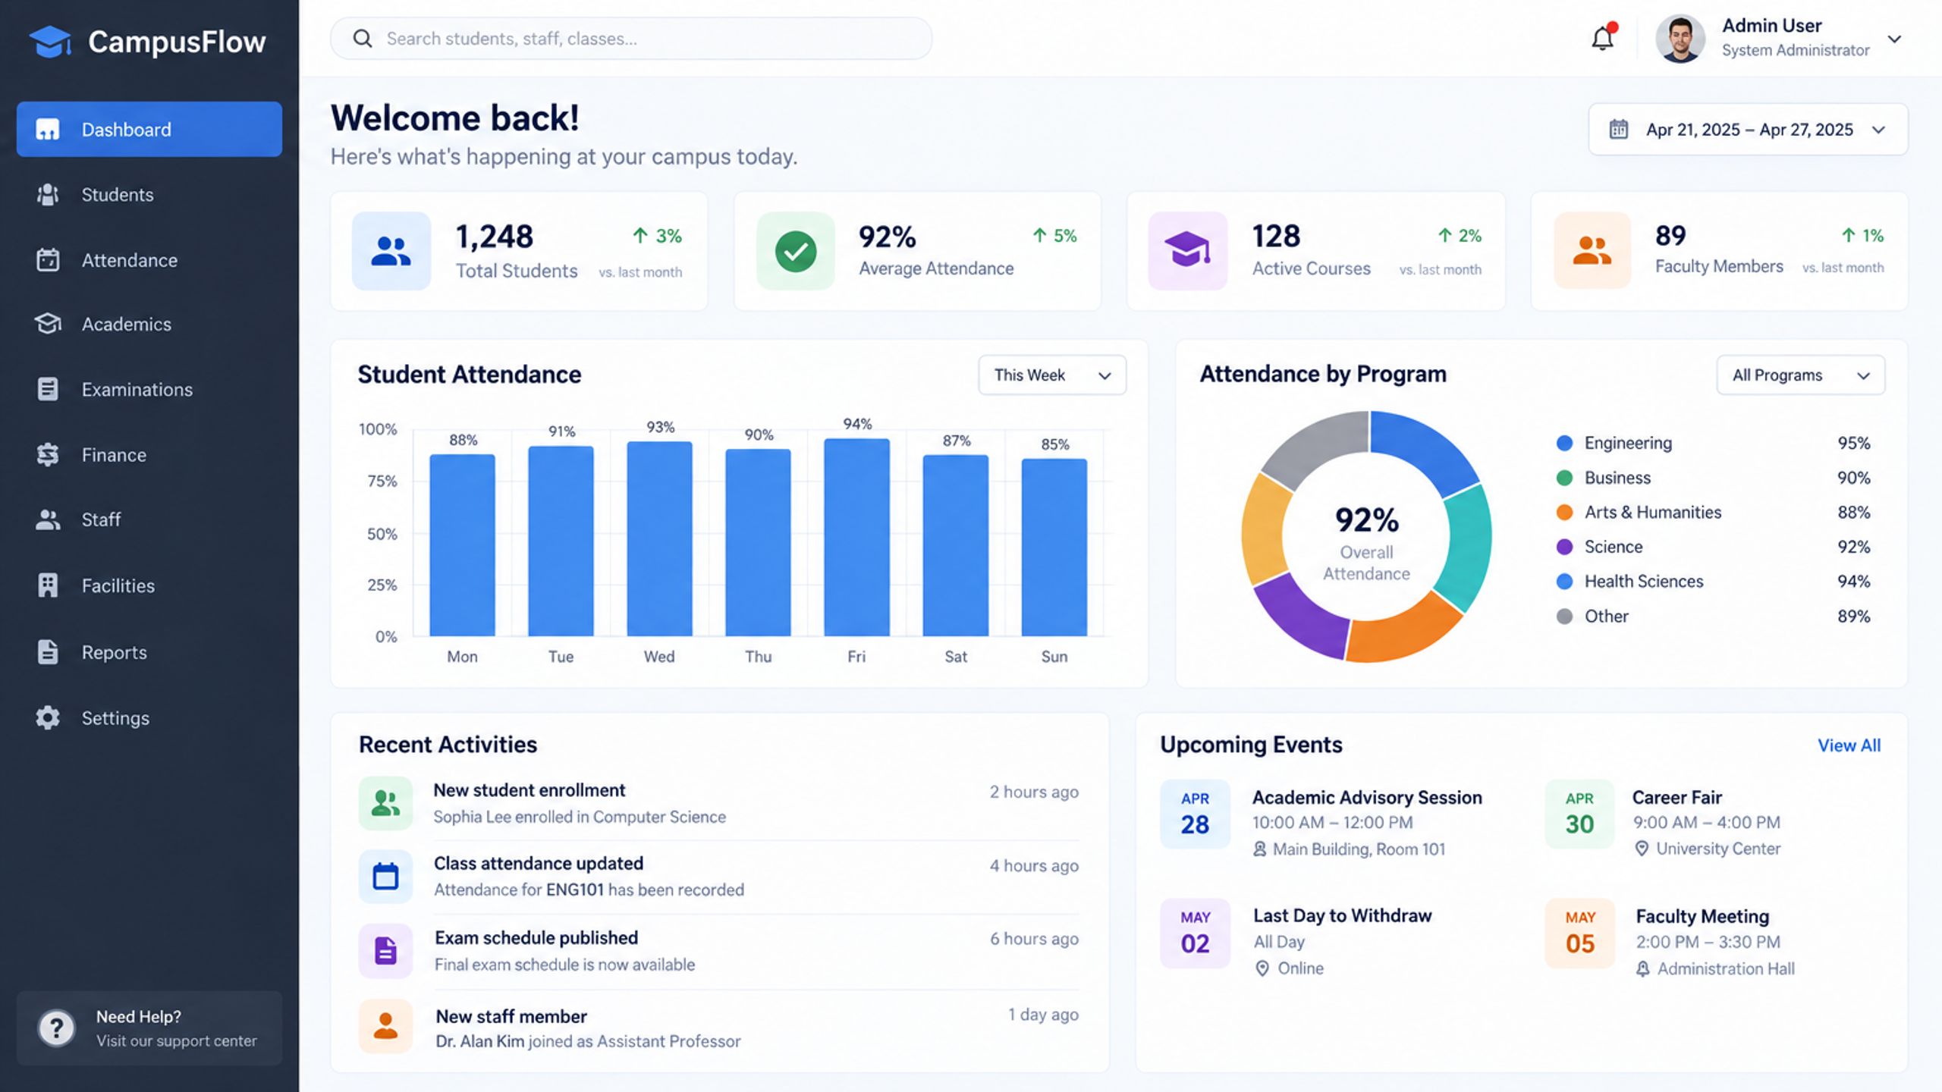
Task: Open the Dashboard menu item
Action: 149,130
